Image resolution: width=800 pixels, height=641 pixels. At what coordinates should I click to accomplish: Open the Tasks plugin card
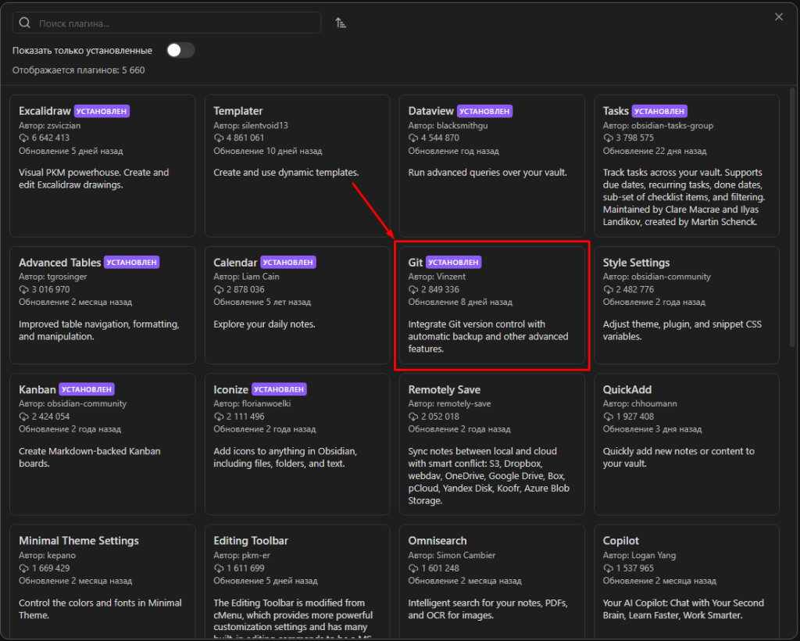[x=686, y=166]
